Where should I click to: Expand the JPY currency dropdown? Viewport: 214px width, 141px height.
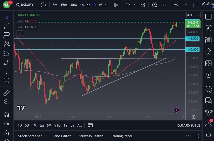pyautogui.click(x=193, y=15)
